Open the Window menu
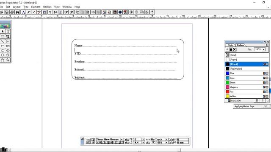 coord(67,7)
